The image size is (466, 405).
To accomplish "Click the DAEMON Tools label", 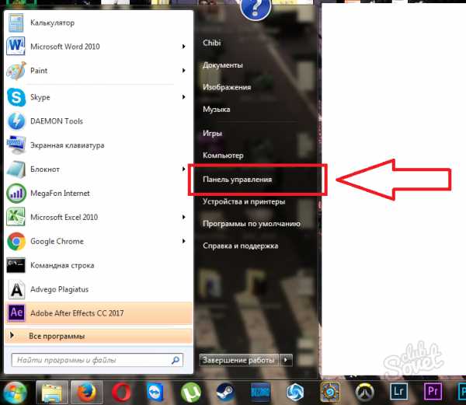I will [57, 121].
